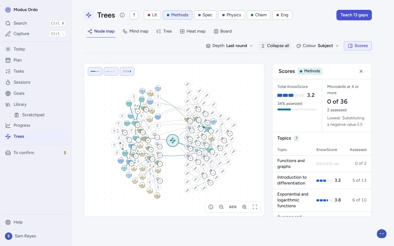Open the Tasks page
Viewport: 394px width, 246px height.
pos(35,71)
